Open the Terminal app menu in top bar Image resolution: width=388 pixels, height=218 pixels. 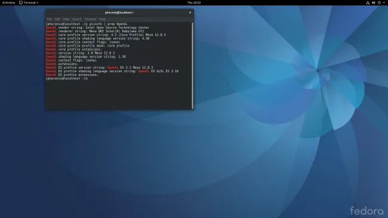[29, 2]
